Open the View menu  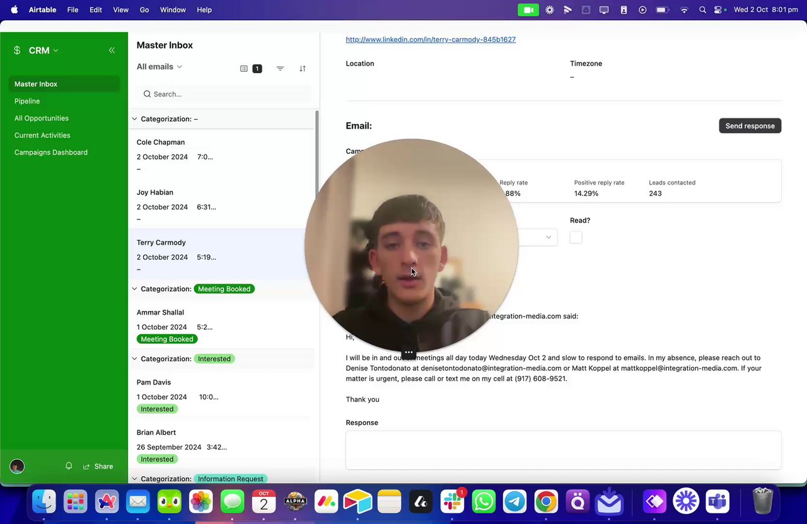click(x=120, y=10)
